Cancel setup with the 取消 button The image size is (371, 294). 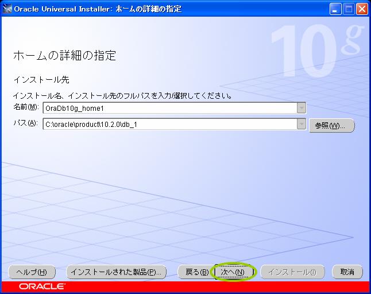(x=347, y=272)
